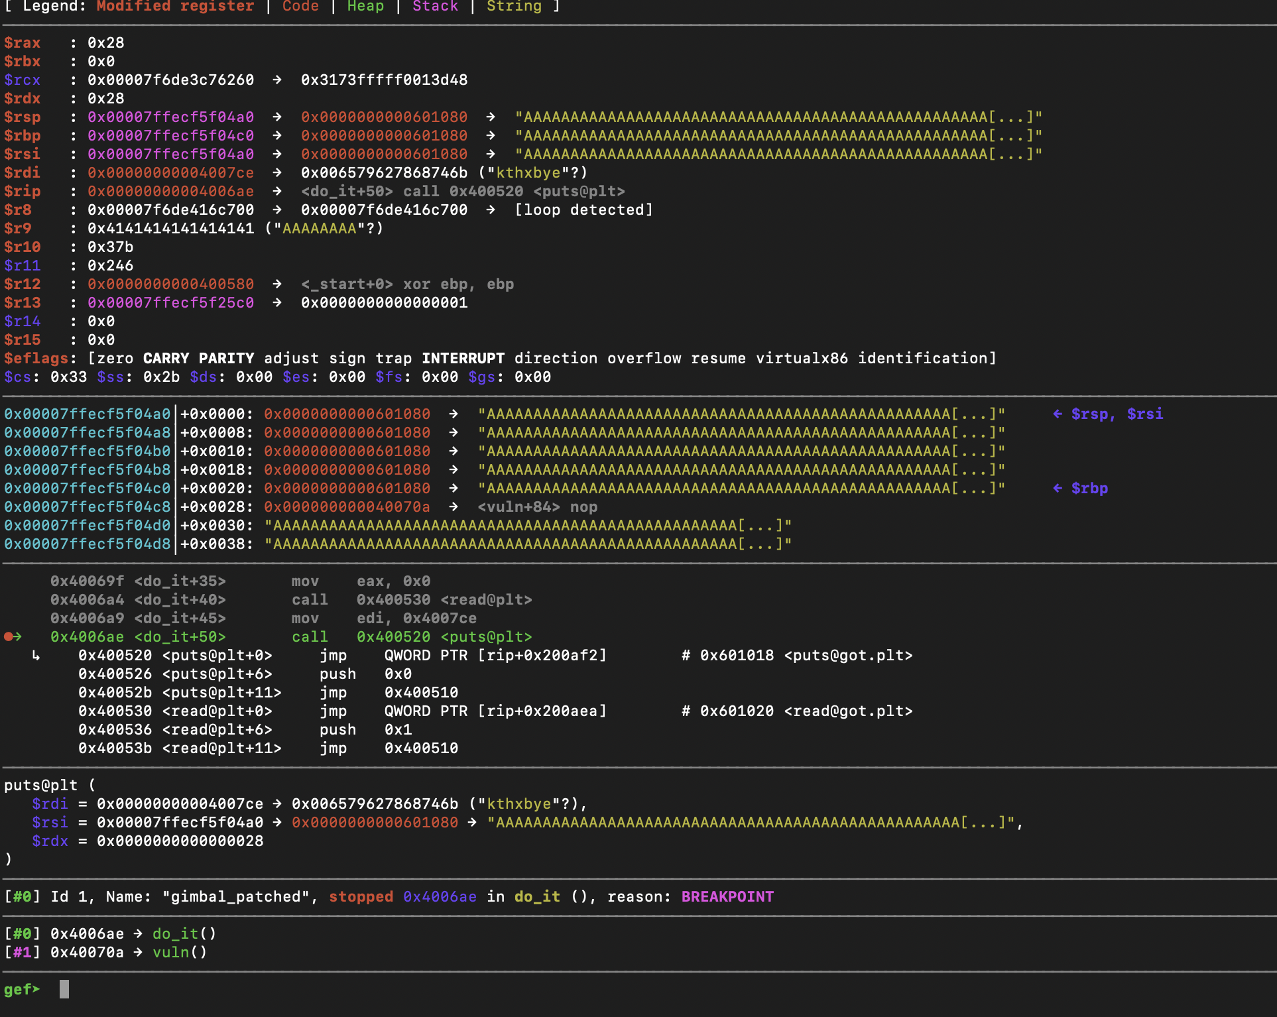Click stack offset +0x0010
1277x1017 pixels.
click(217, 451)
